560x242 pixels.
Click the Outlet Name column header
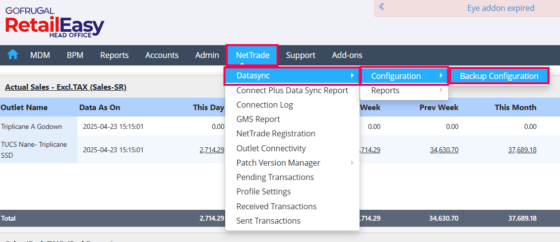[x=24, y=107]
